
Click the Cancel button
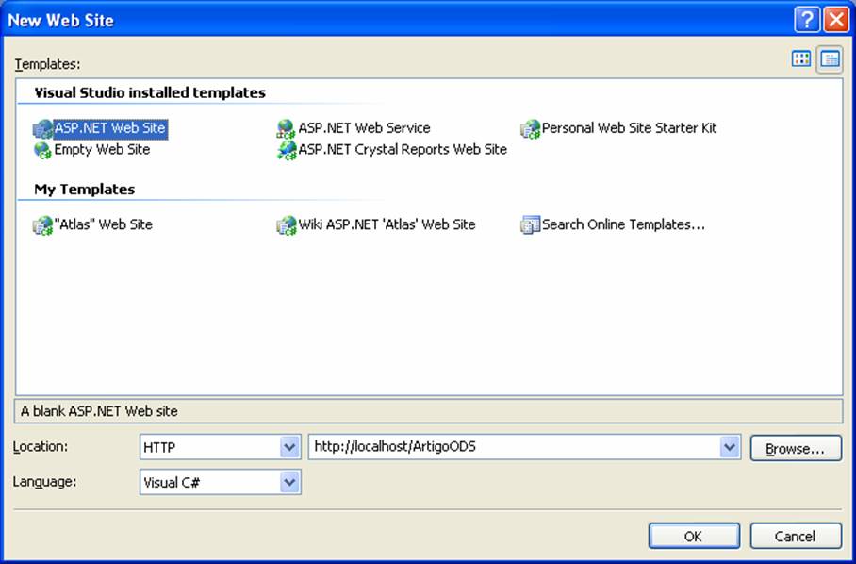coord(796,536)
